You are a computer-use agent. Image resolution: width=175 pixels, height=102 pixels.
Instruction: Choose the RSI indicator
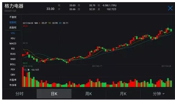pyautogui.click(x=13, y=49)
